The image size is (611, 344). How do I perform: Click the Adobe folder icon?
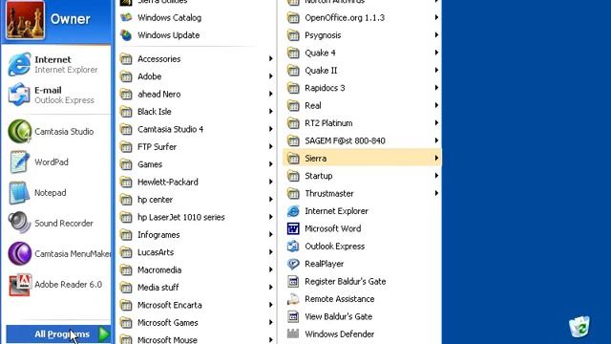[x=126, y=76]
